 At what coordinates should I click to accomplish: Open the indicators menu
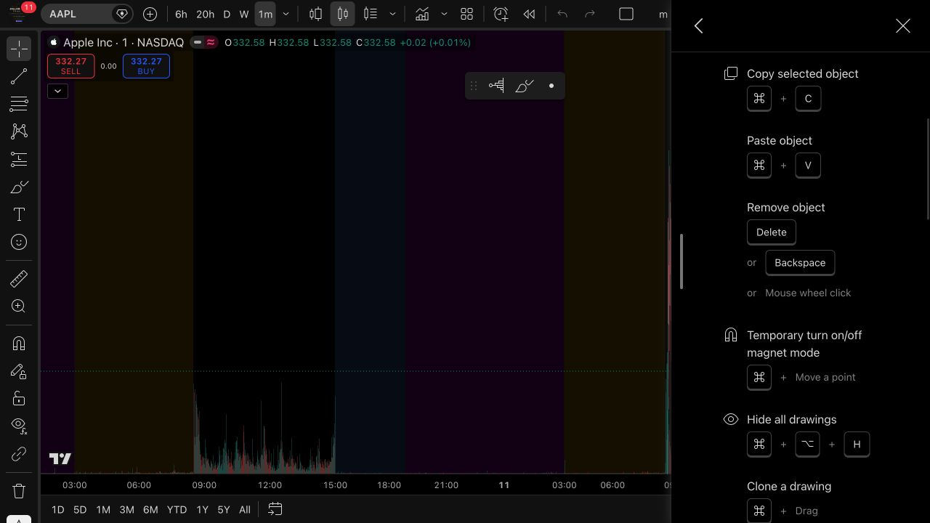click(x=421, y=14)
